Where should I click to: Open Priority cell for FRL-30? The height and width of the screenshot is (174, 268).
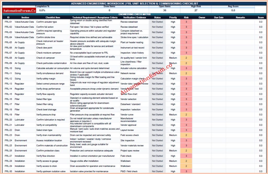coord(173,171)
